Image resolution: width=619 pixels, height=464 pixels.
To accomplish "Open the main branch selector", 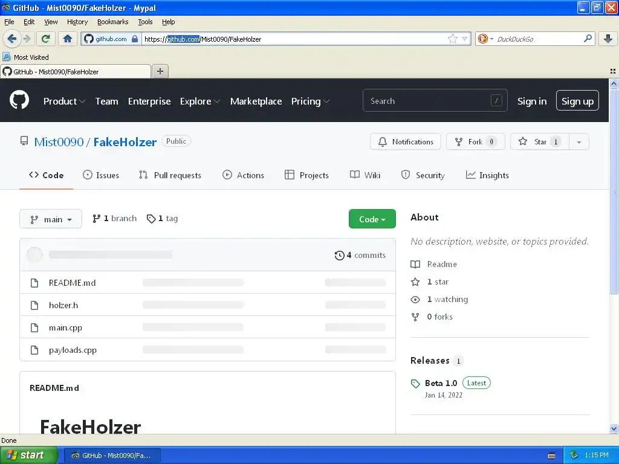I will click(51, 219).
